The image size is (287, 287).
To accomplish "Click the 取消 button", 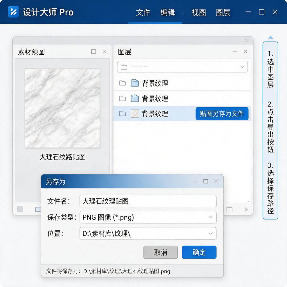I will [x=161, y=252].
